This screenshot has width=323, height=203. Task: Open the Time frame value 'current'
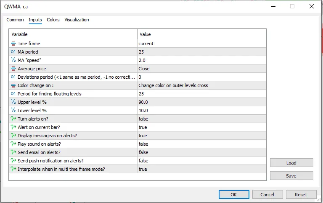pos(201,44)
